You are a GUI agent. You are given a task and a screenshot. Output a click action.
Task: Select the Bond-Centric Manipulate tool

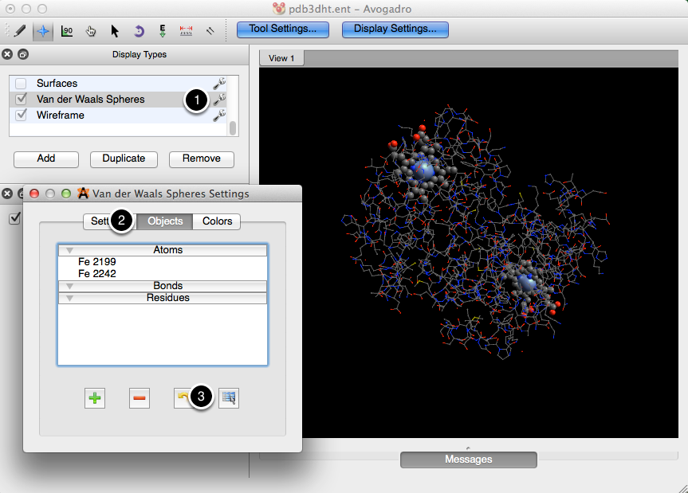67,30
